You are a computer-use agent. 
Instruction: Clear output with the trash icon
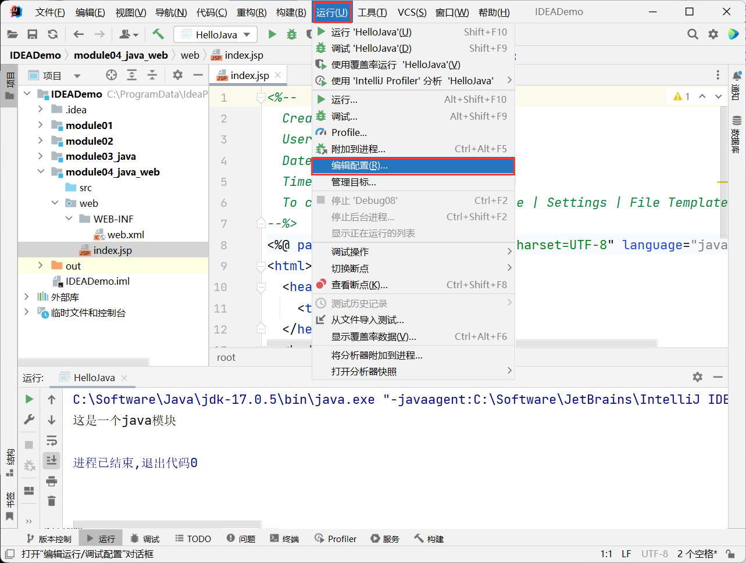click(x=52, y=501)
